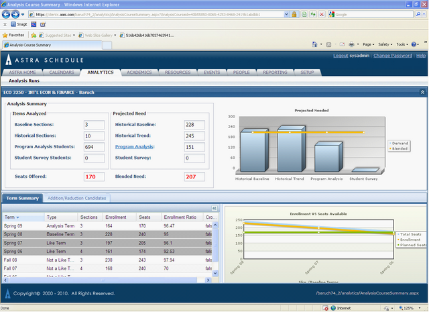Image resolution: width=429 pixels, height=312 pixels.
Task: Open the Program Analysis link
Action: tap(134, 146)
